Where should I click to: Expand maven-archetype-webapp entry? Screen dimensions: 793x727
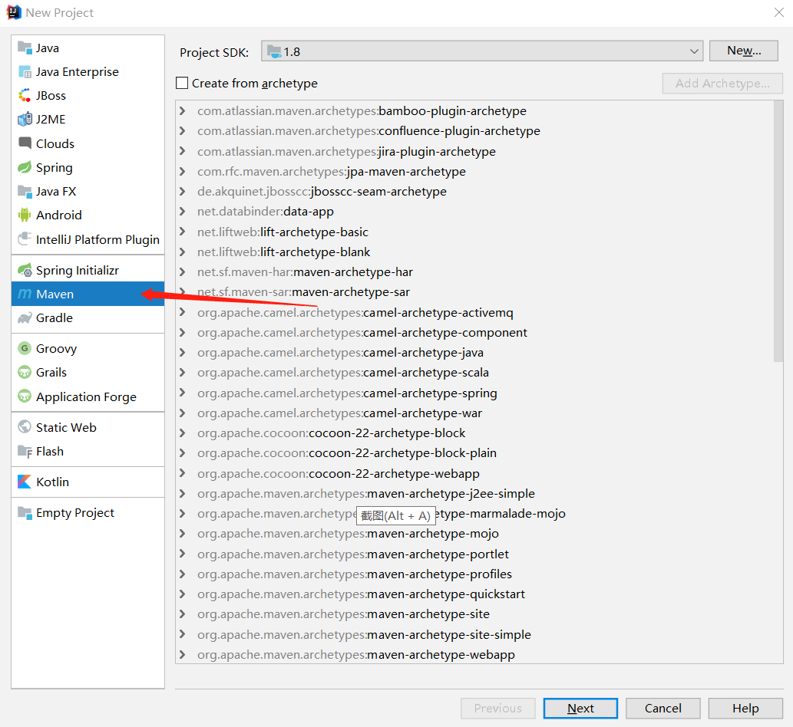click(183, 654)
